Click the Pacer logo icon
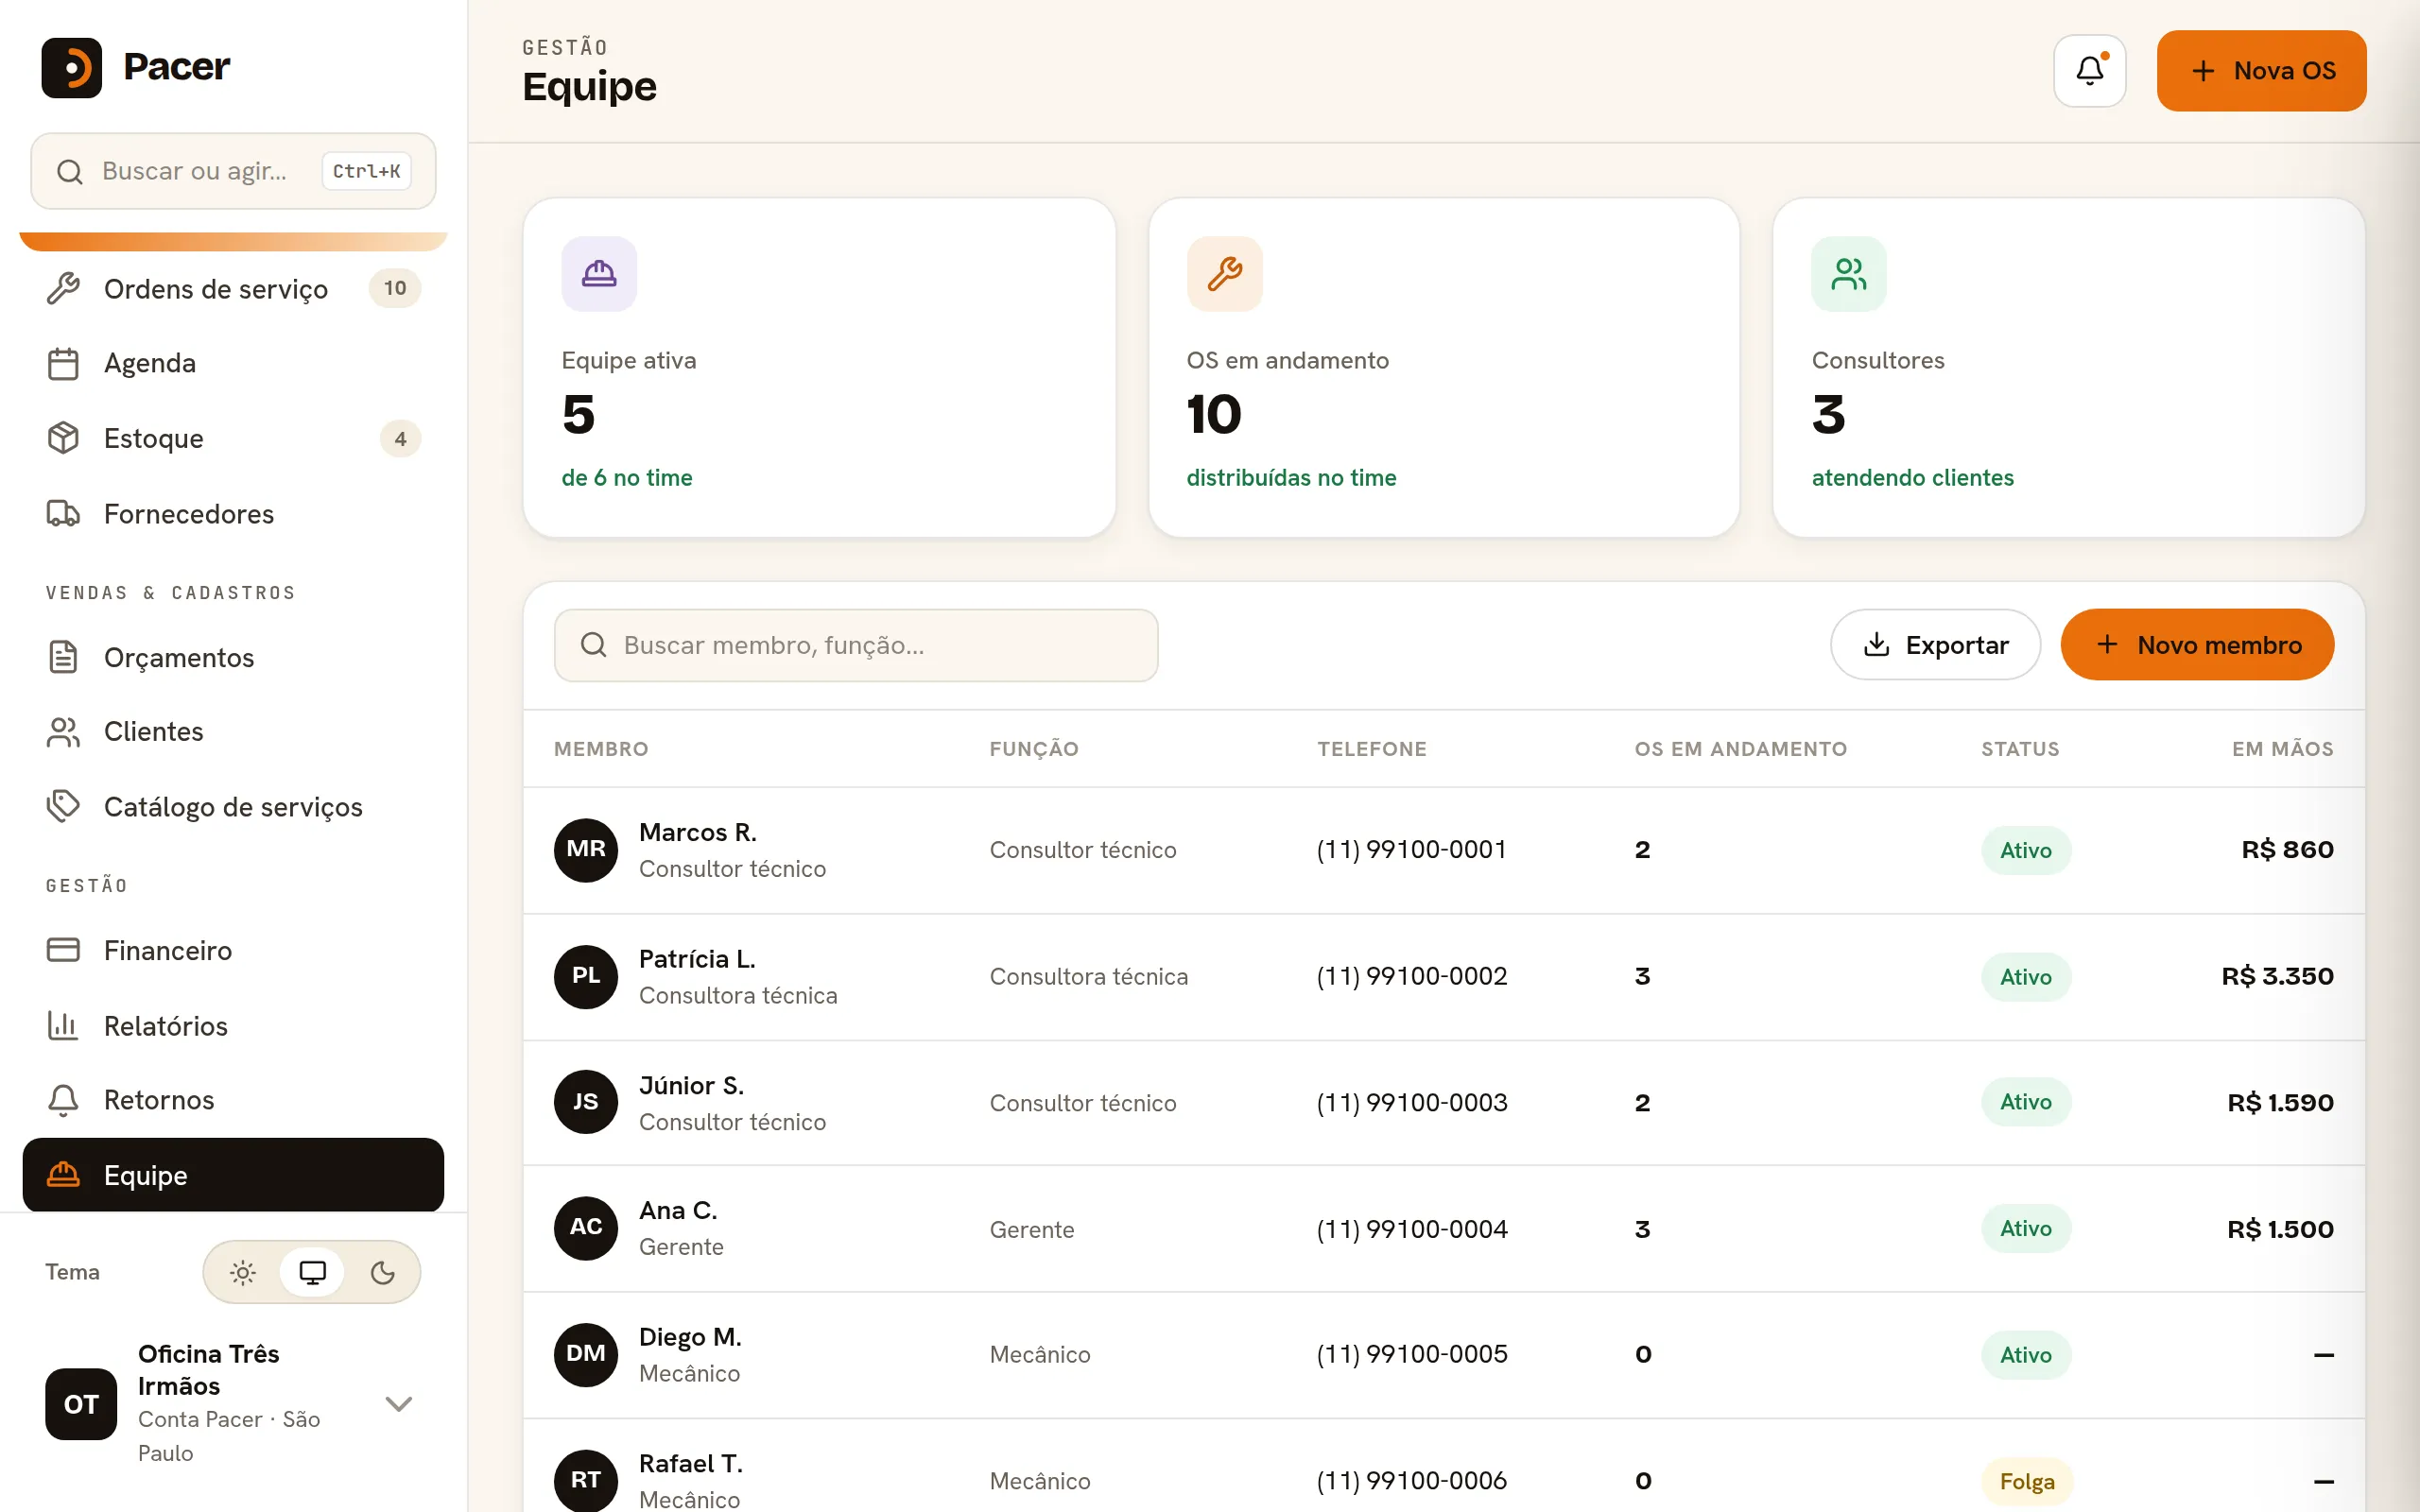The height and width of the screenshot is (1512, 2420). (x=71, y=67)
